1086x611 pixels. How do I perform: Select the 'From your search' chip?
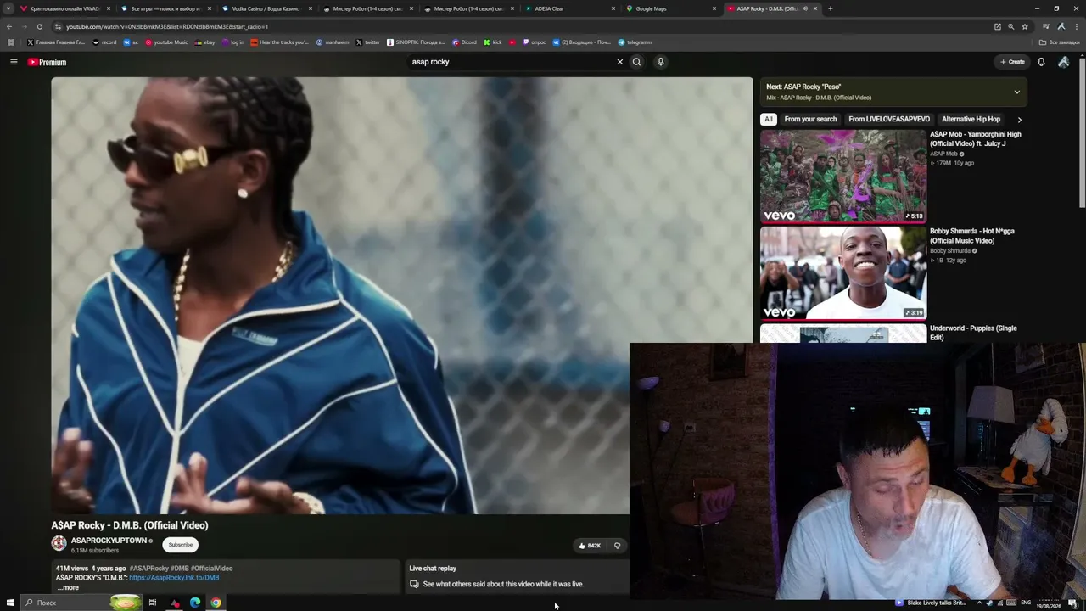pos(810,120)
